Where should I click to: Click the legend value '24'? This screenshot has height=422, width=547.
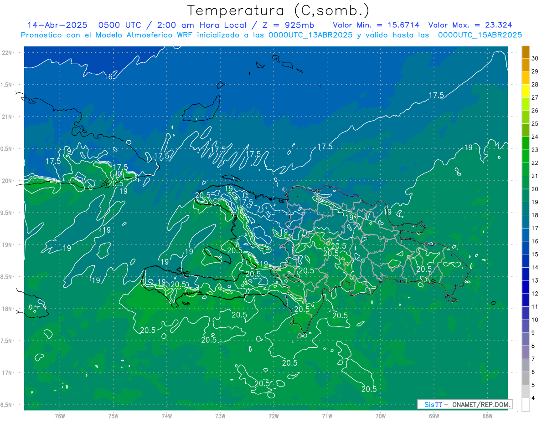click(x=535, y=137)
